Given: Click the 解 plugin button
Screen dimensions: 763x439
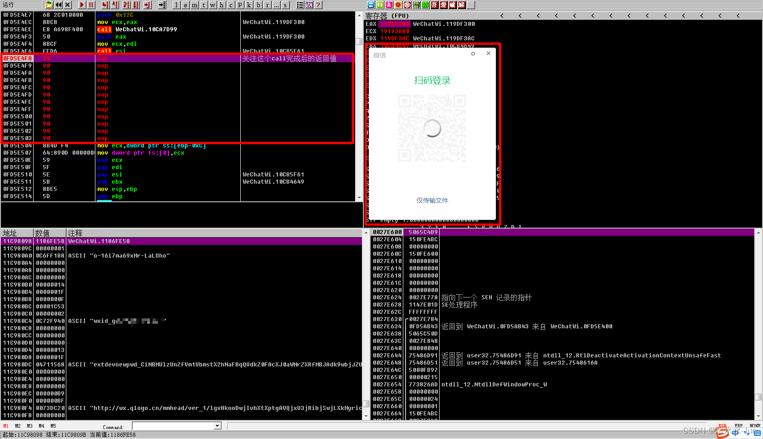Looking at the screenshot, I should (462, 5).
